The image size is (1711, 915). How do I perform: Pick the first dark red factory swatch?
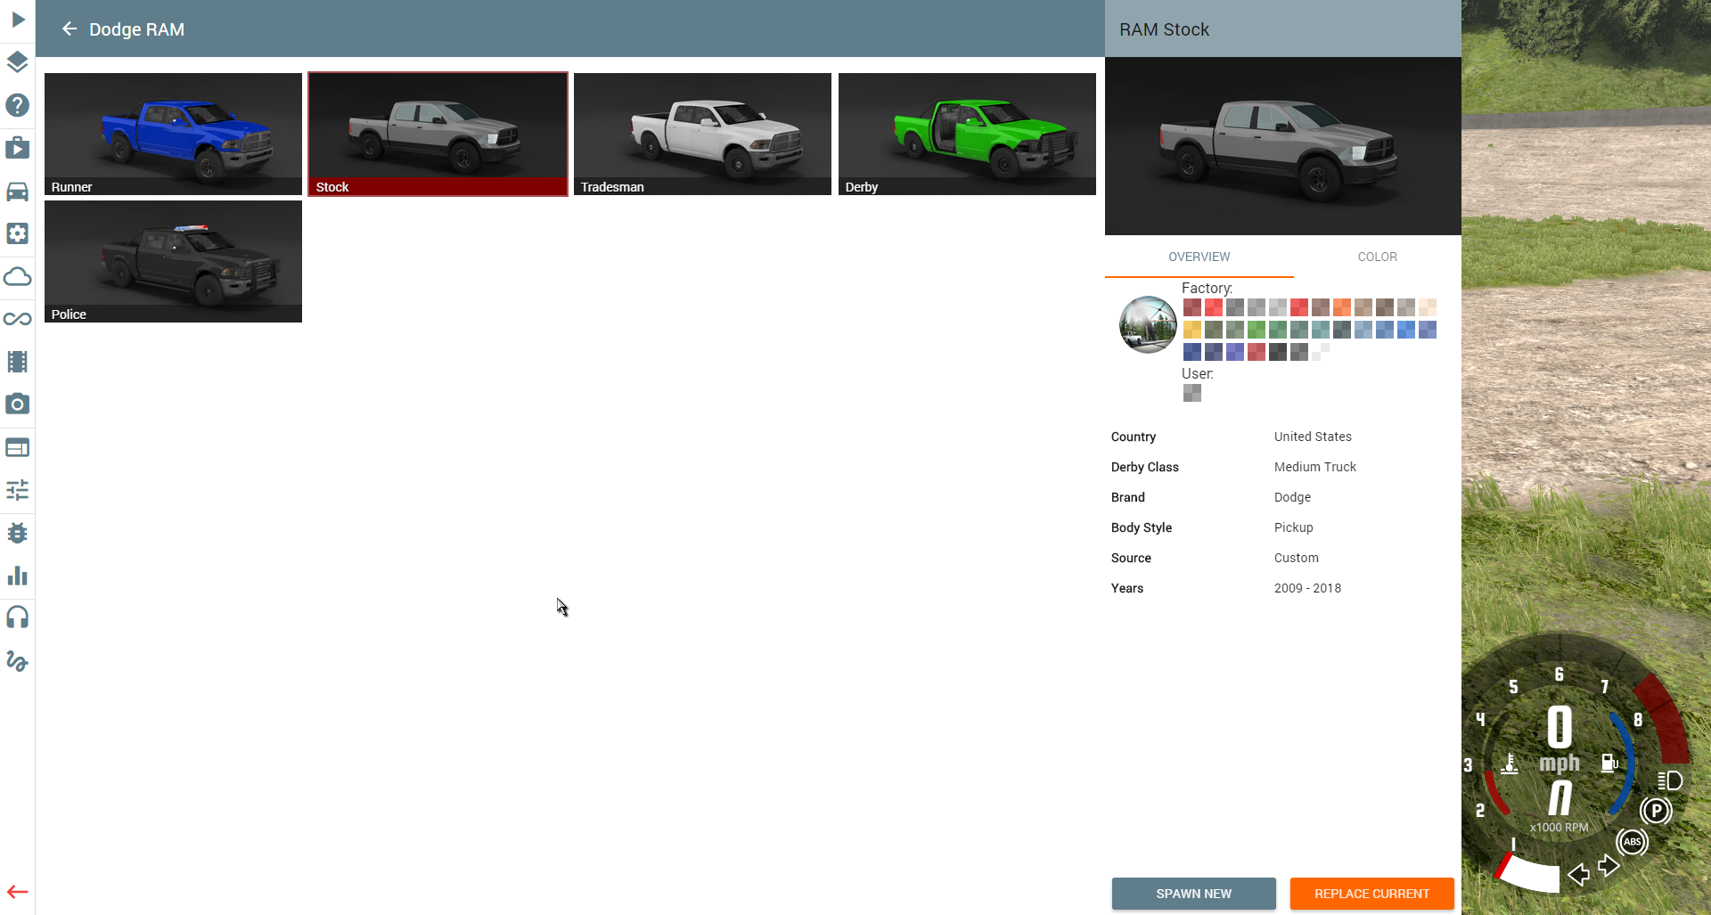click(x=1192, y=307)
